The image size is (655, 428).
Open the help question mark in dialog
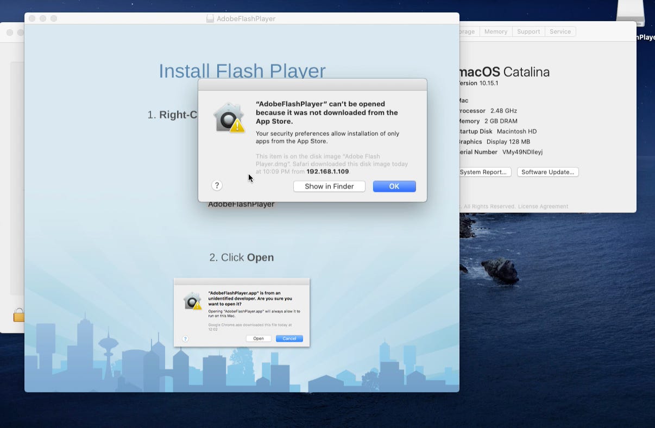(x=217, y=186)
